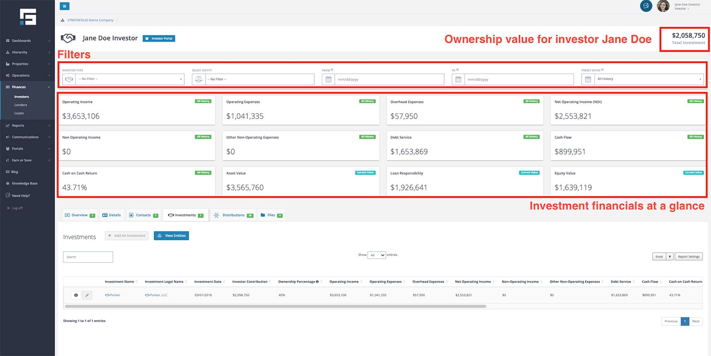Image resolution: width=711 pixels, height=356 pixels.
Task: Click the info icon in Parker row
Action: point(75,295)
